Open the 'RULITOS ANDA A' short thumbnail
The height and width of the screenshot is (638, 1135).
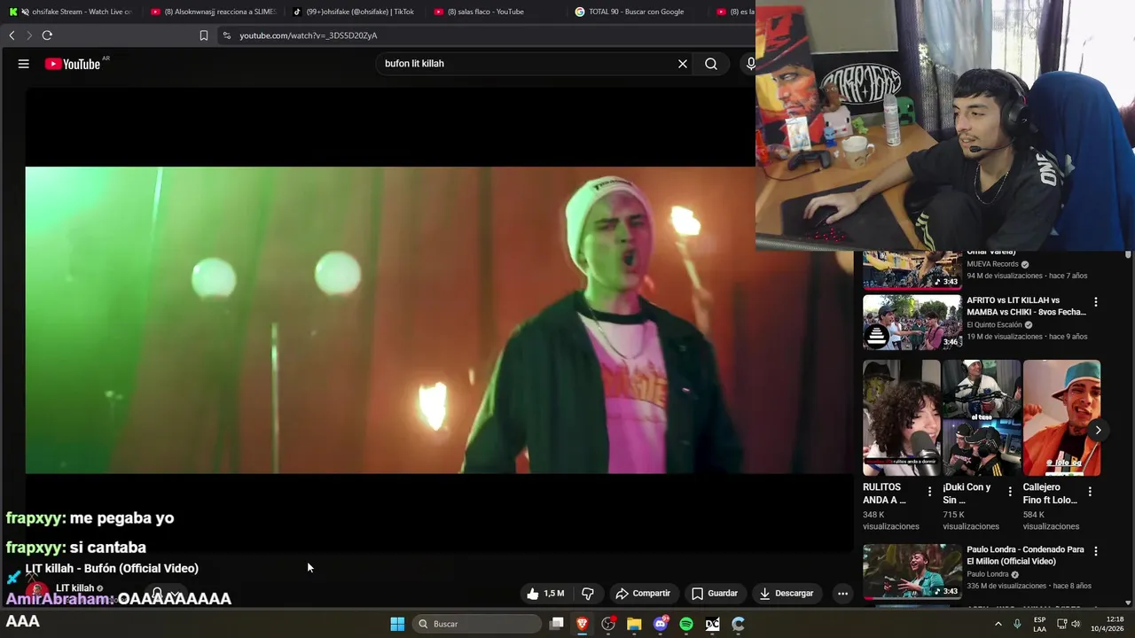[902, 418]
